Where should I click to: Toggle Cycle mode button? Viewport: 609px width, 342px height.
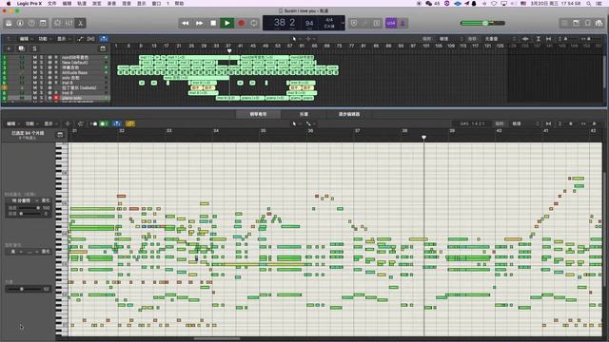(254, 23)
